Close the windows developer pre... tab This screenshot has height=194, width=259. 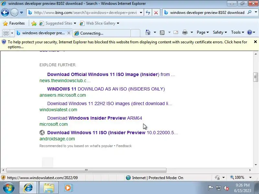tap(69, 33)
